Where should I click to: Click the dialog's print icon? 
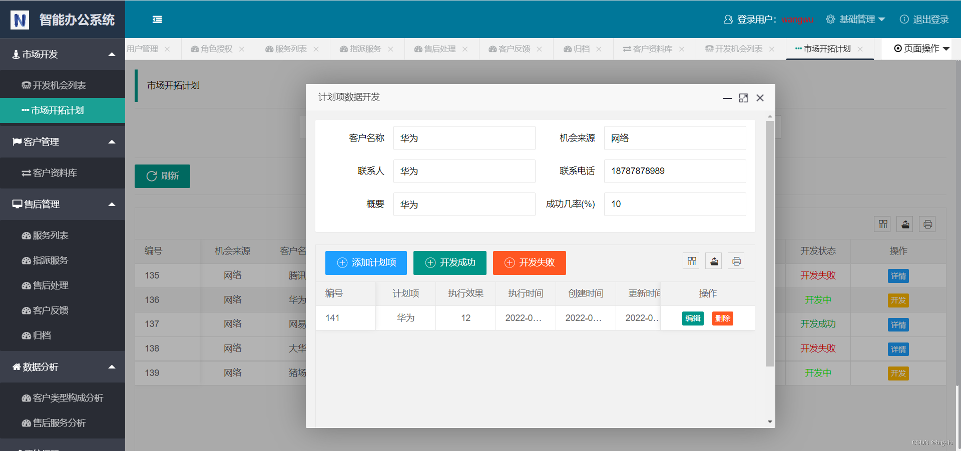pyautogui.click(x=736, y=261)
